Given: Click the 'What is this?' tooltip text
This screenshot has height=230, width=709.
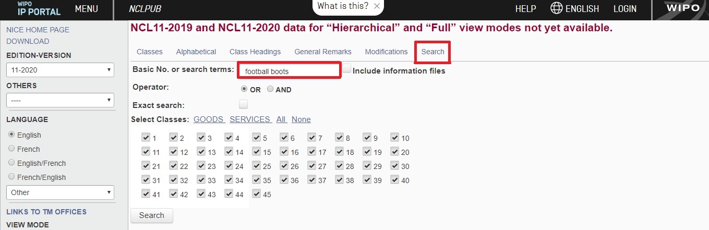Looking at the screenshot, I should coord(343,6).
